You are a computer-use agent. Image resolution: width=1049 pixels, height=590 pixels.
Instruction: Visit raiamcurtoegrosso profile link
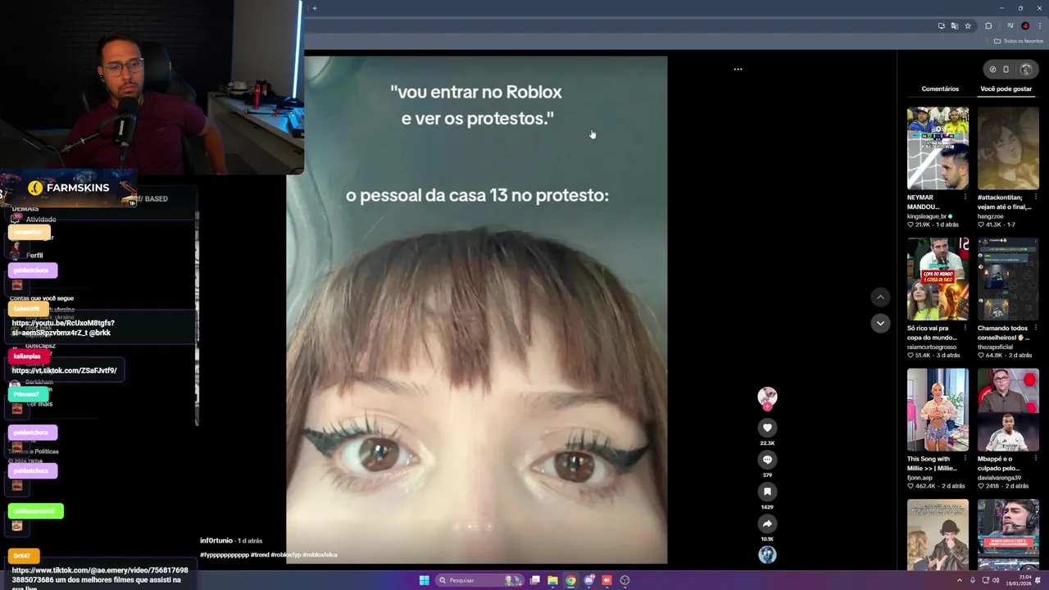(x=932, y=347)
